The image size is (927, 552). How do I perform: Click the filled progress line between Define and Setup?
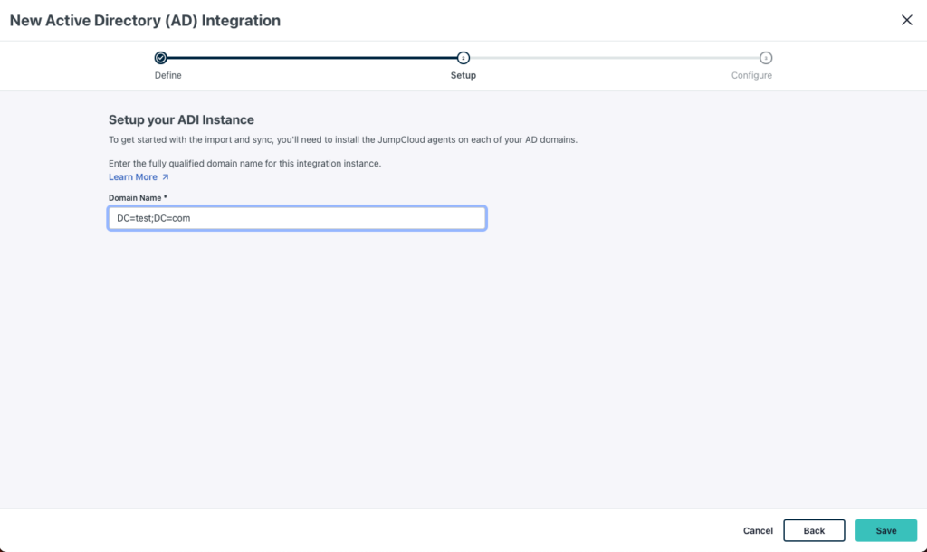point(311,58)
